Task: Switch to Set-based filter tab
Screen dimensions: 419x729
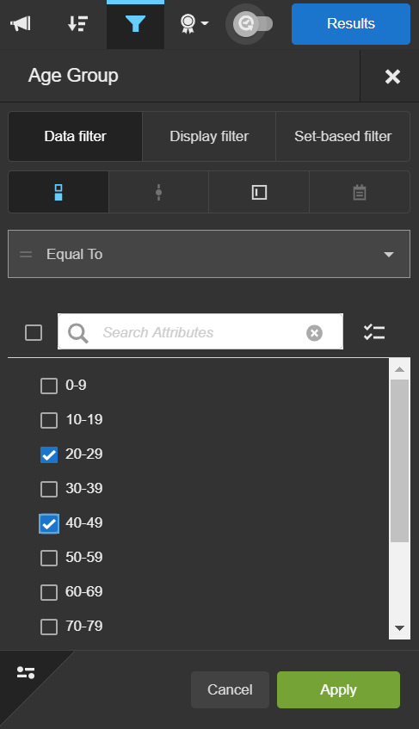Action: (x=342, y=136)
